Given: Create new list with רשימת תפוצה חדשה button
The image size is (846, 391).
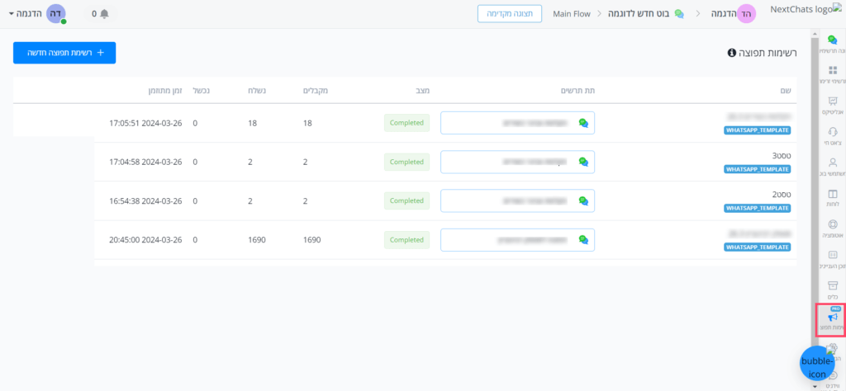Looking at the screenshot, I should (64, 53).
